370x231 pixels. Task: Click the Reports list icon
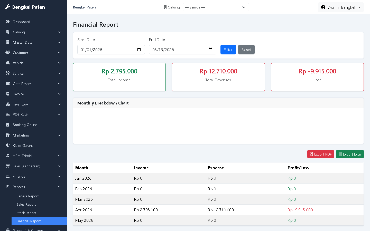(8, 187)
